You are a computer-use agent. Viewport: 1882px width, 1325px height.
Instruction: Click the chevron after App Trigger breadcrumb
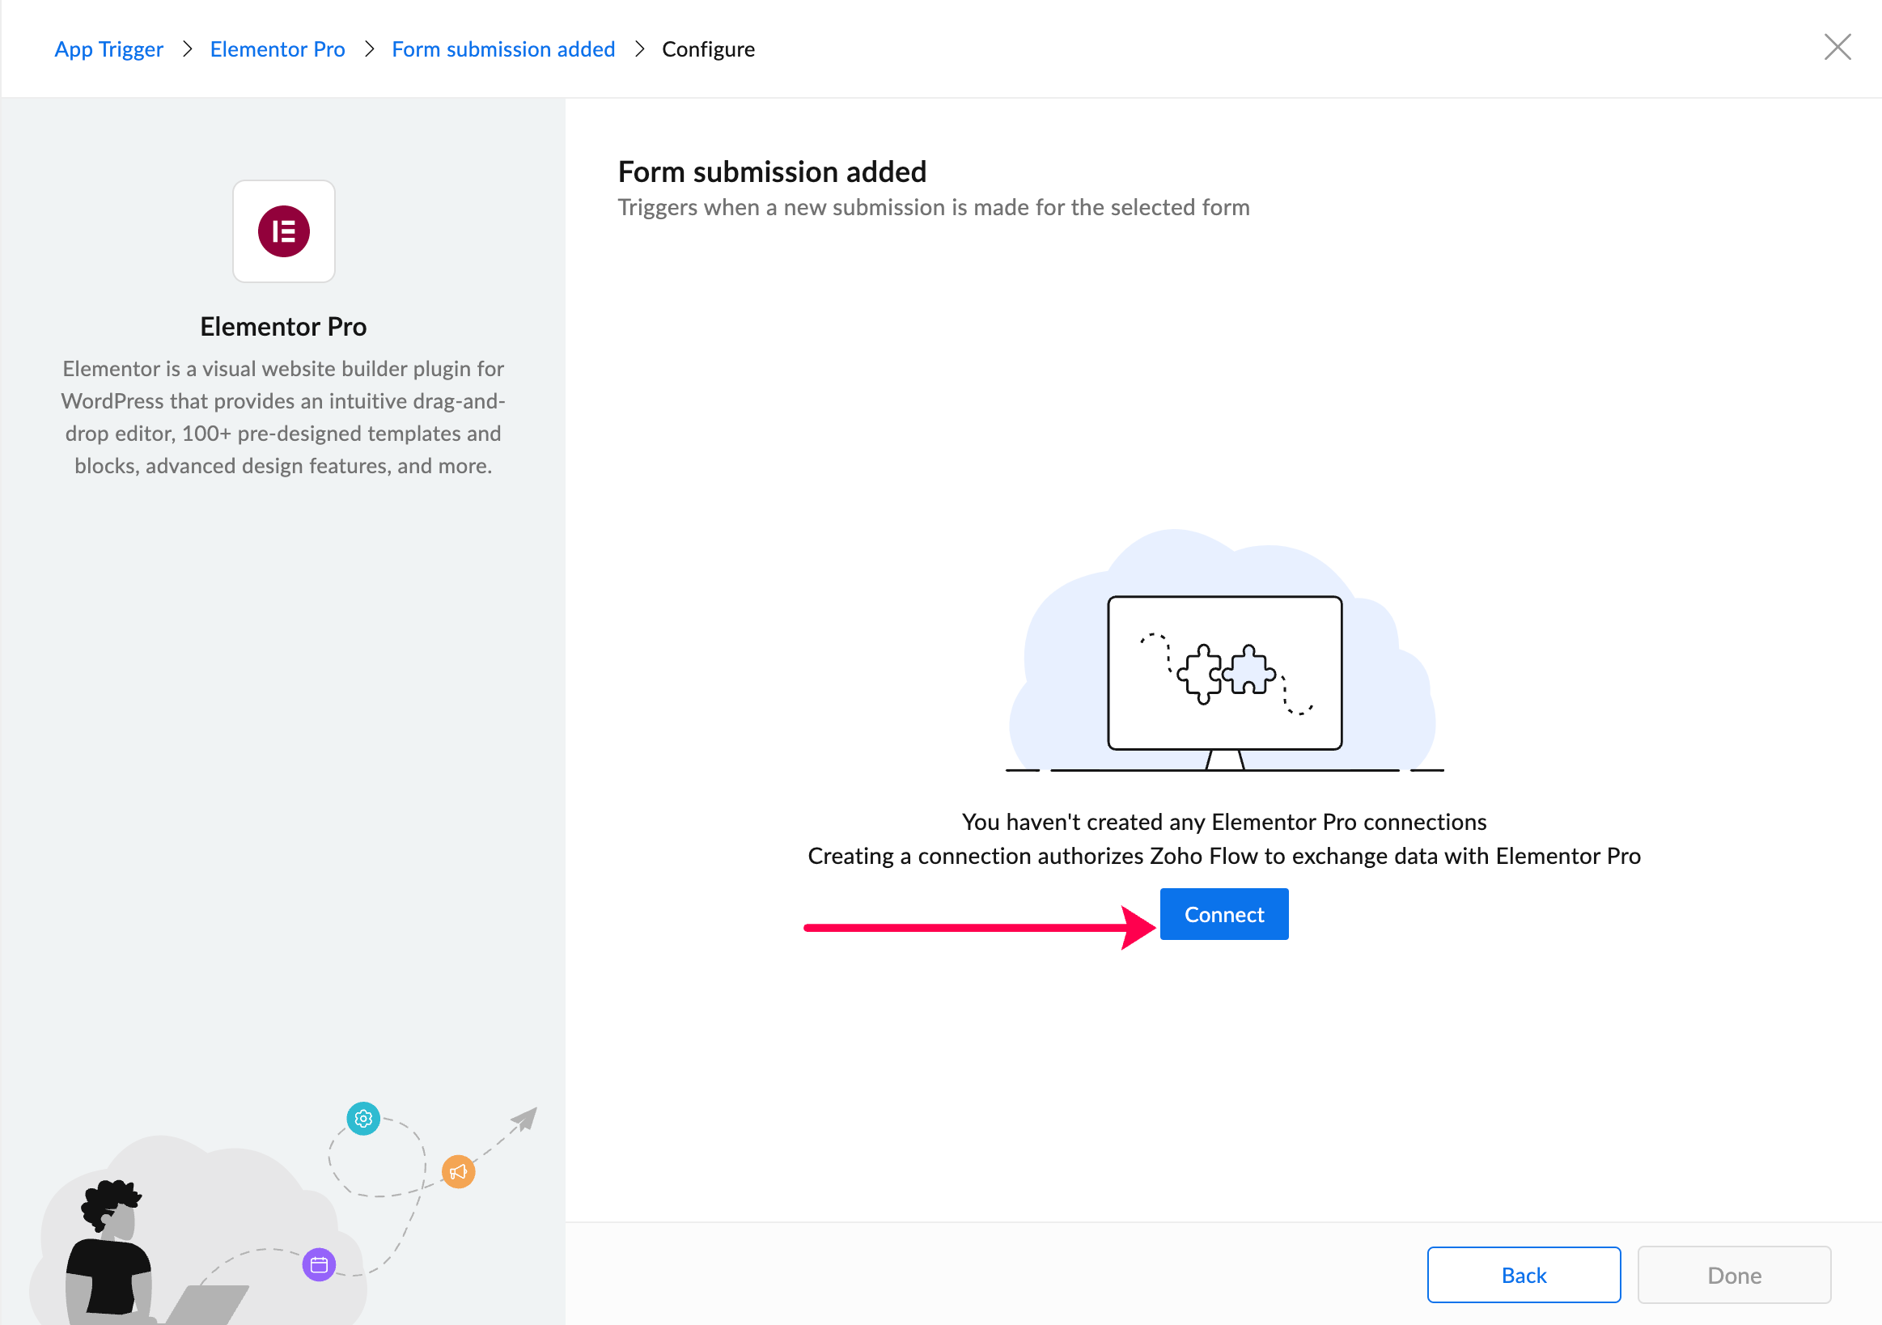click(x=187, y=49)
